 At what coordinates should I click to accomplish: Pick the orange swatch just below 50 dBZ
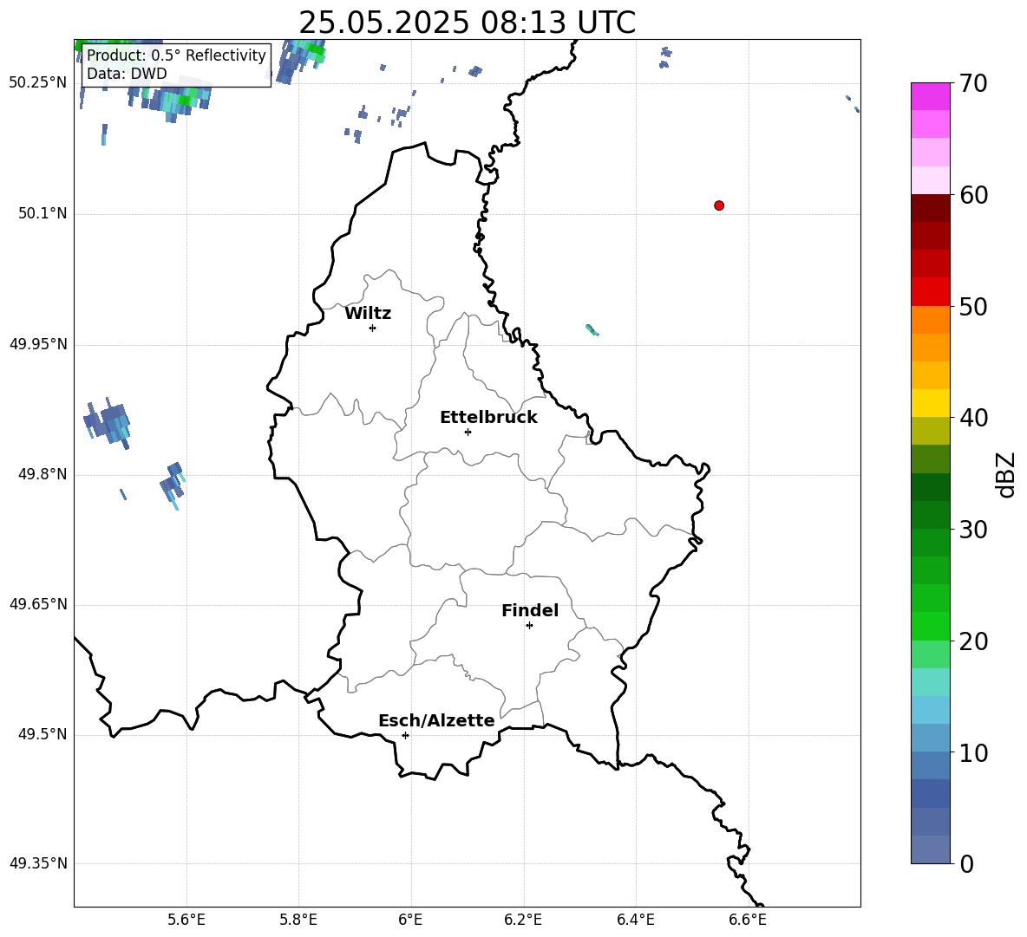click(930, 320)
